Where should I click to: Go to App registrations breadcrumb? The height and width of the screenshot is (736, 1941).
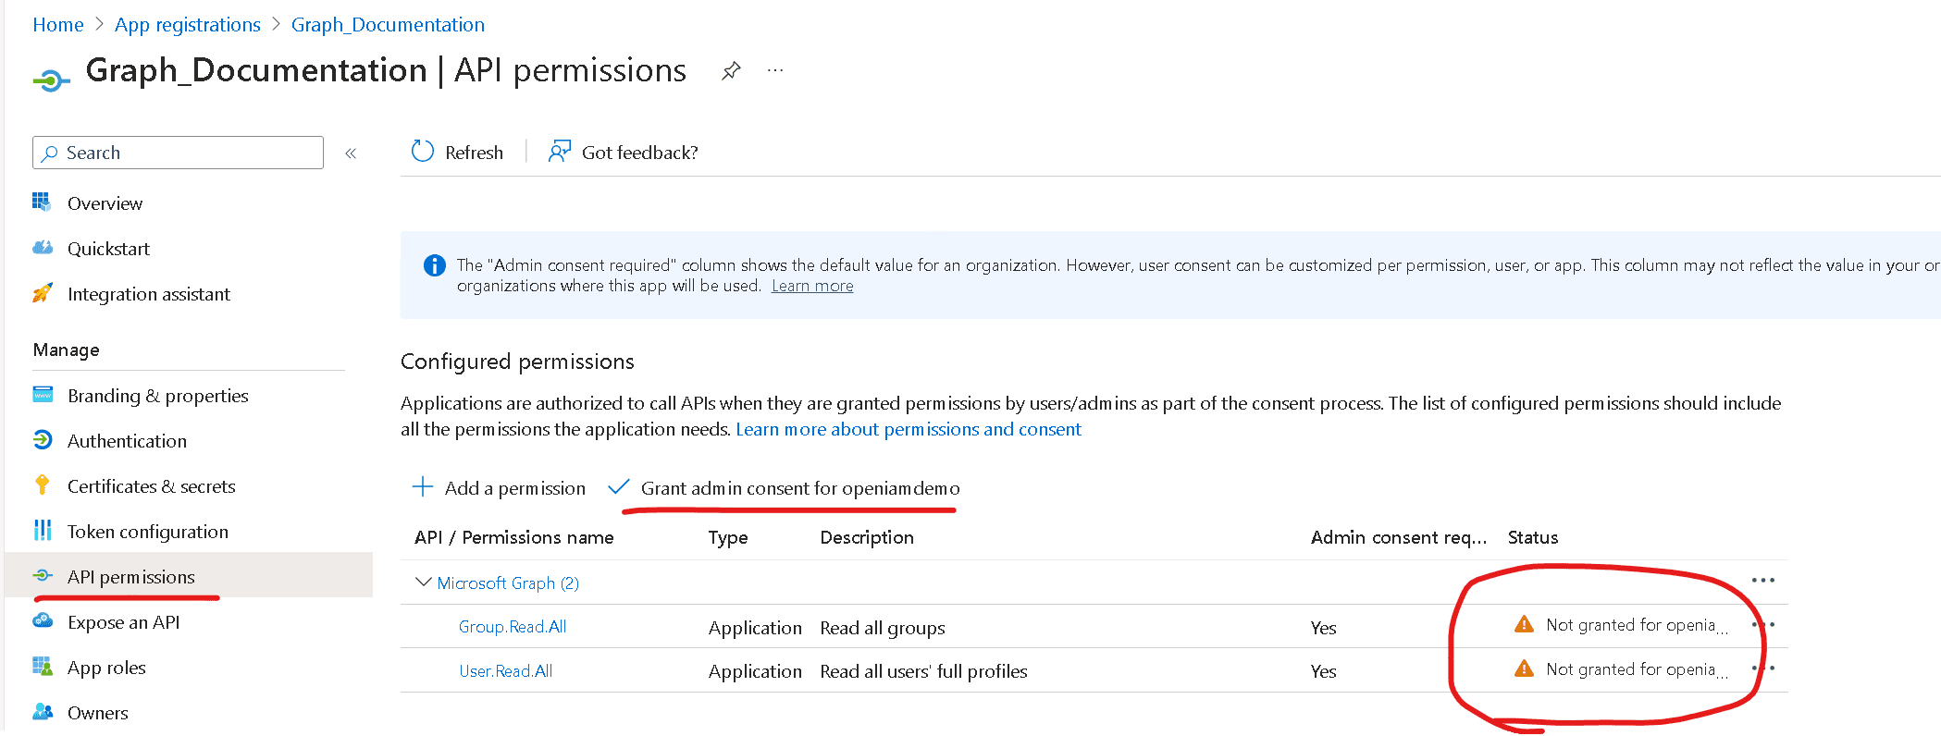pyautogui.click(x=188, y=25)
